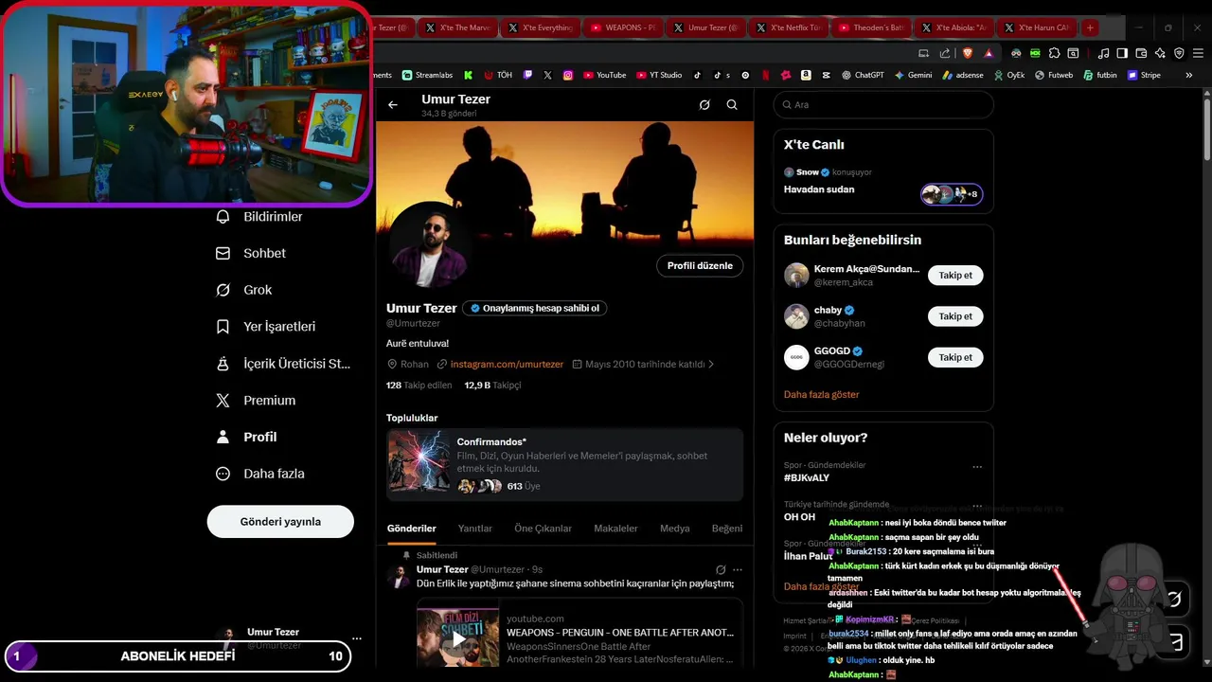Open the #BJKvALY trending topic
The width and height of the screenshot is (1212, 682).
click(807, 478)
